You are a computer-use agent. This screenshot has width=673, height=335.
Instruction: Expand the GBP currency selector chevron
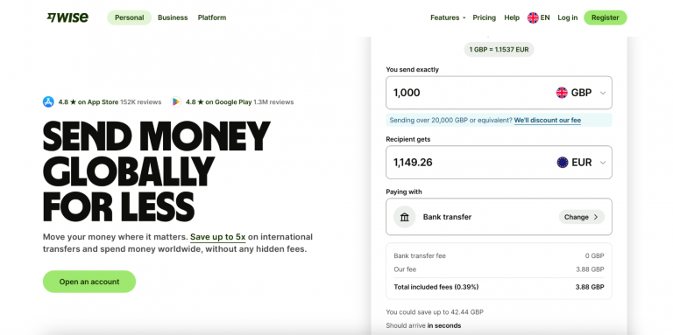(x=603, y=93)
